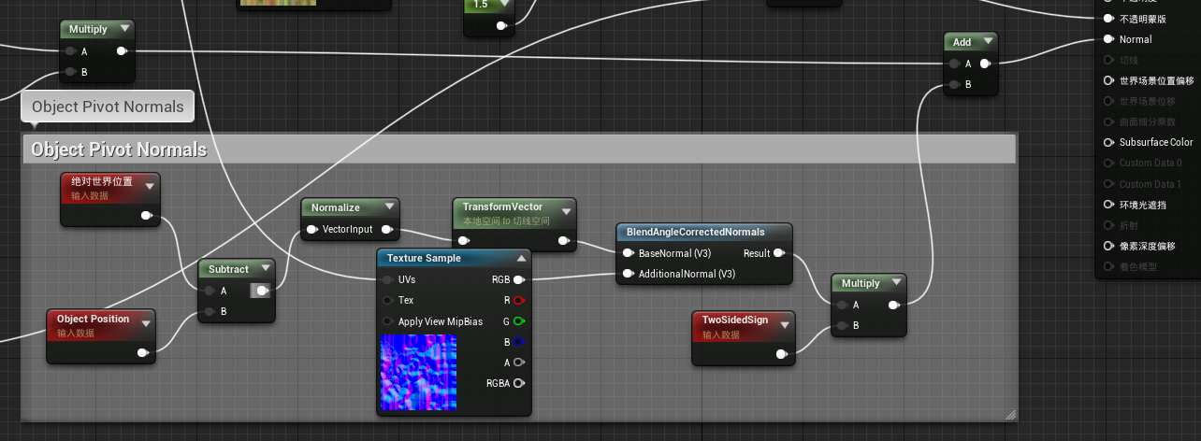Viewport: 1201px width, 441px height.
Task: Click the TwoSidedSign output pin
Action: tap(782, 354)
